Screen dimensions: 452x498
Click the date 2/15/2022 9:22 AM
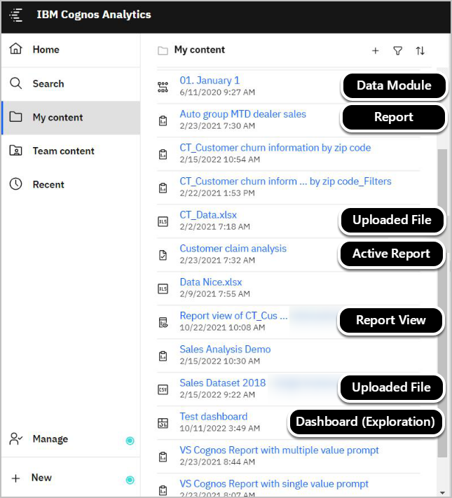217,394
